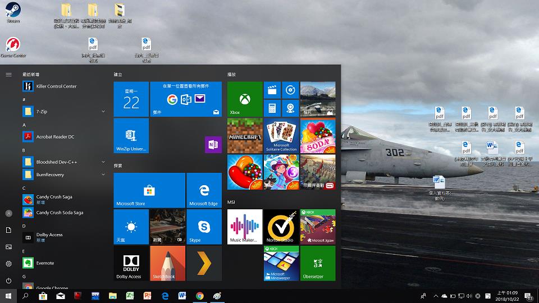
Task: Click the Power icon in Start sidebar
Action: (x=8, y=281)
